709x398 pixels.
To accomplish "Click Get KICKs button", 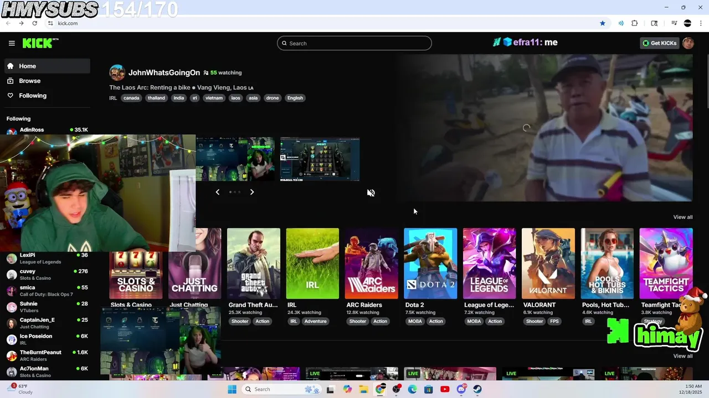I will click(x=659, y=43).
